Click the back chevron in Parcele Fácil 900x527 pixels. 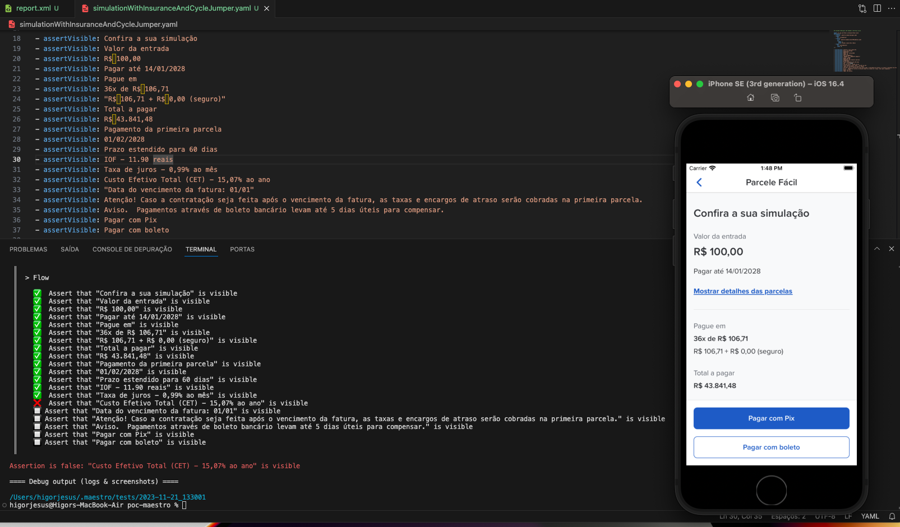click(x=699, y=182)
